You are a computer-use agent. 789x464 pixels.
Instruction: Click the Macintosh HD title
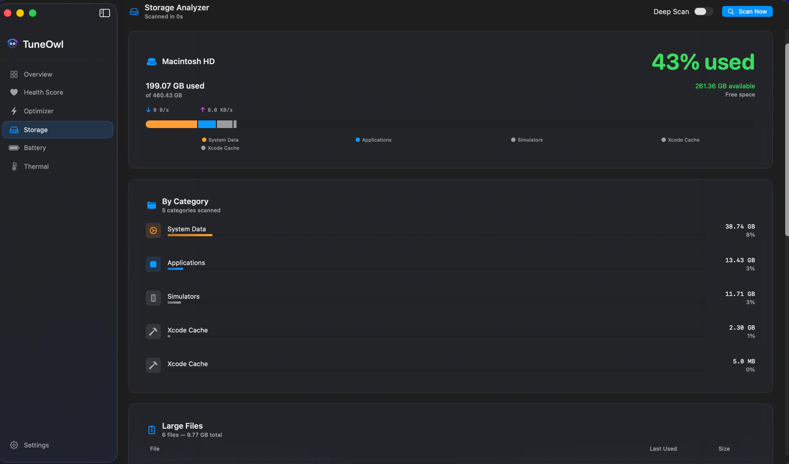point(188,61)
